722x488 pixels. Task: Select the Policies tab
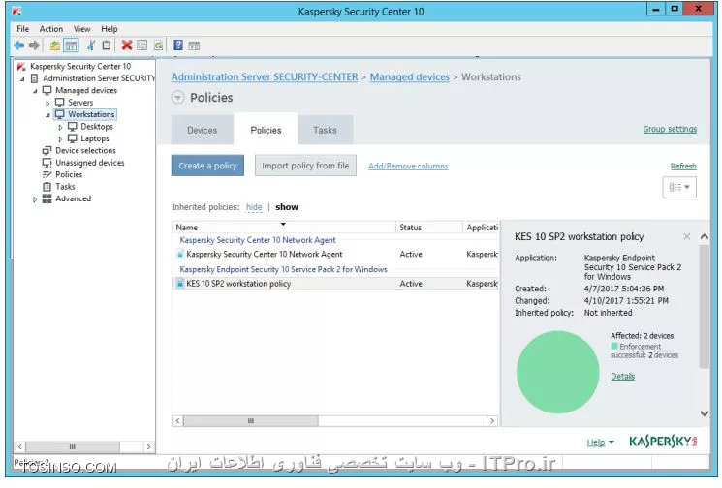[266, 130]
